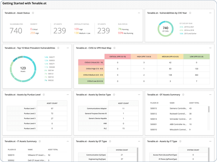The height and width of the screenshot is (162, 217).
Task: Open IT Assets Summary options menu
Action: click(68, 141)
